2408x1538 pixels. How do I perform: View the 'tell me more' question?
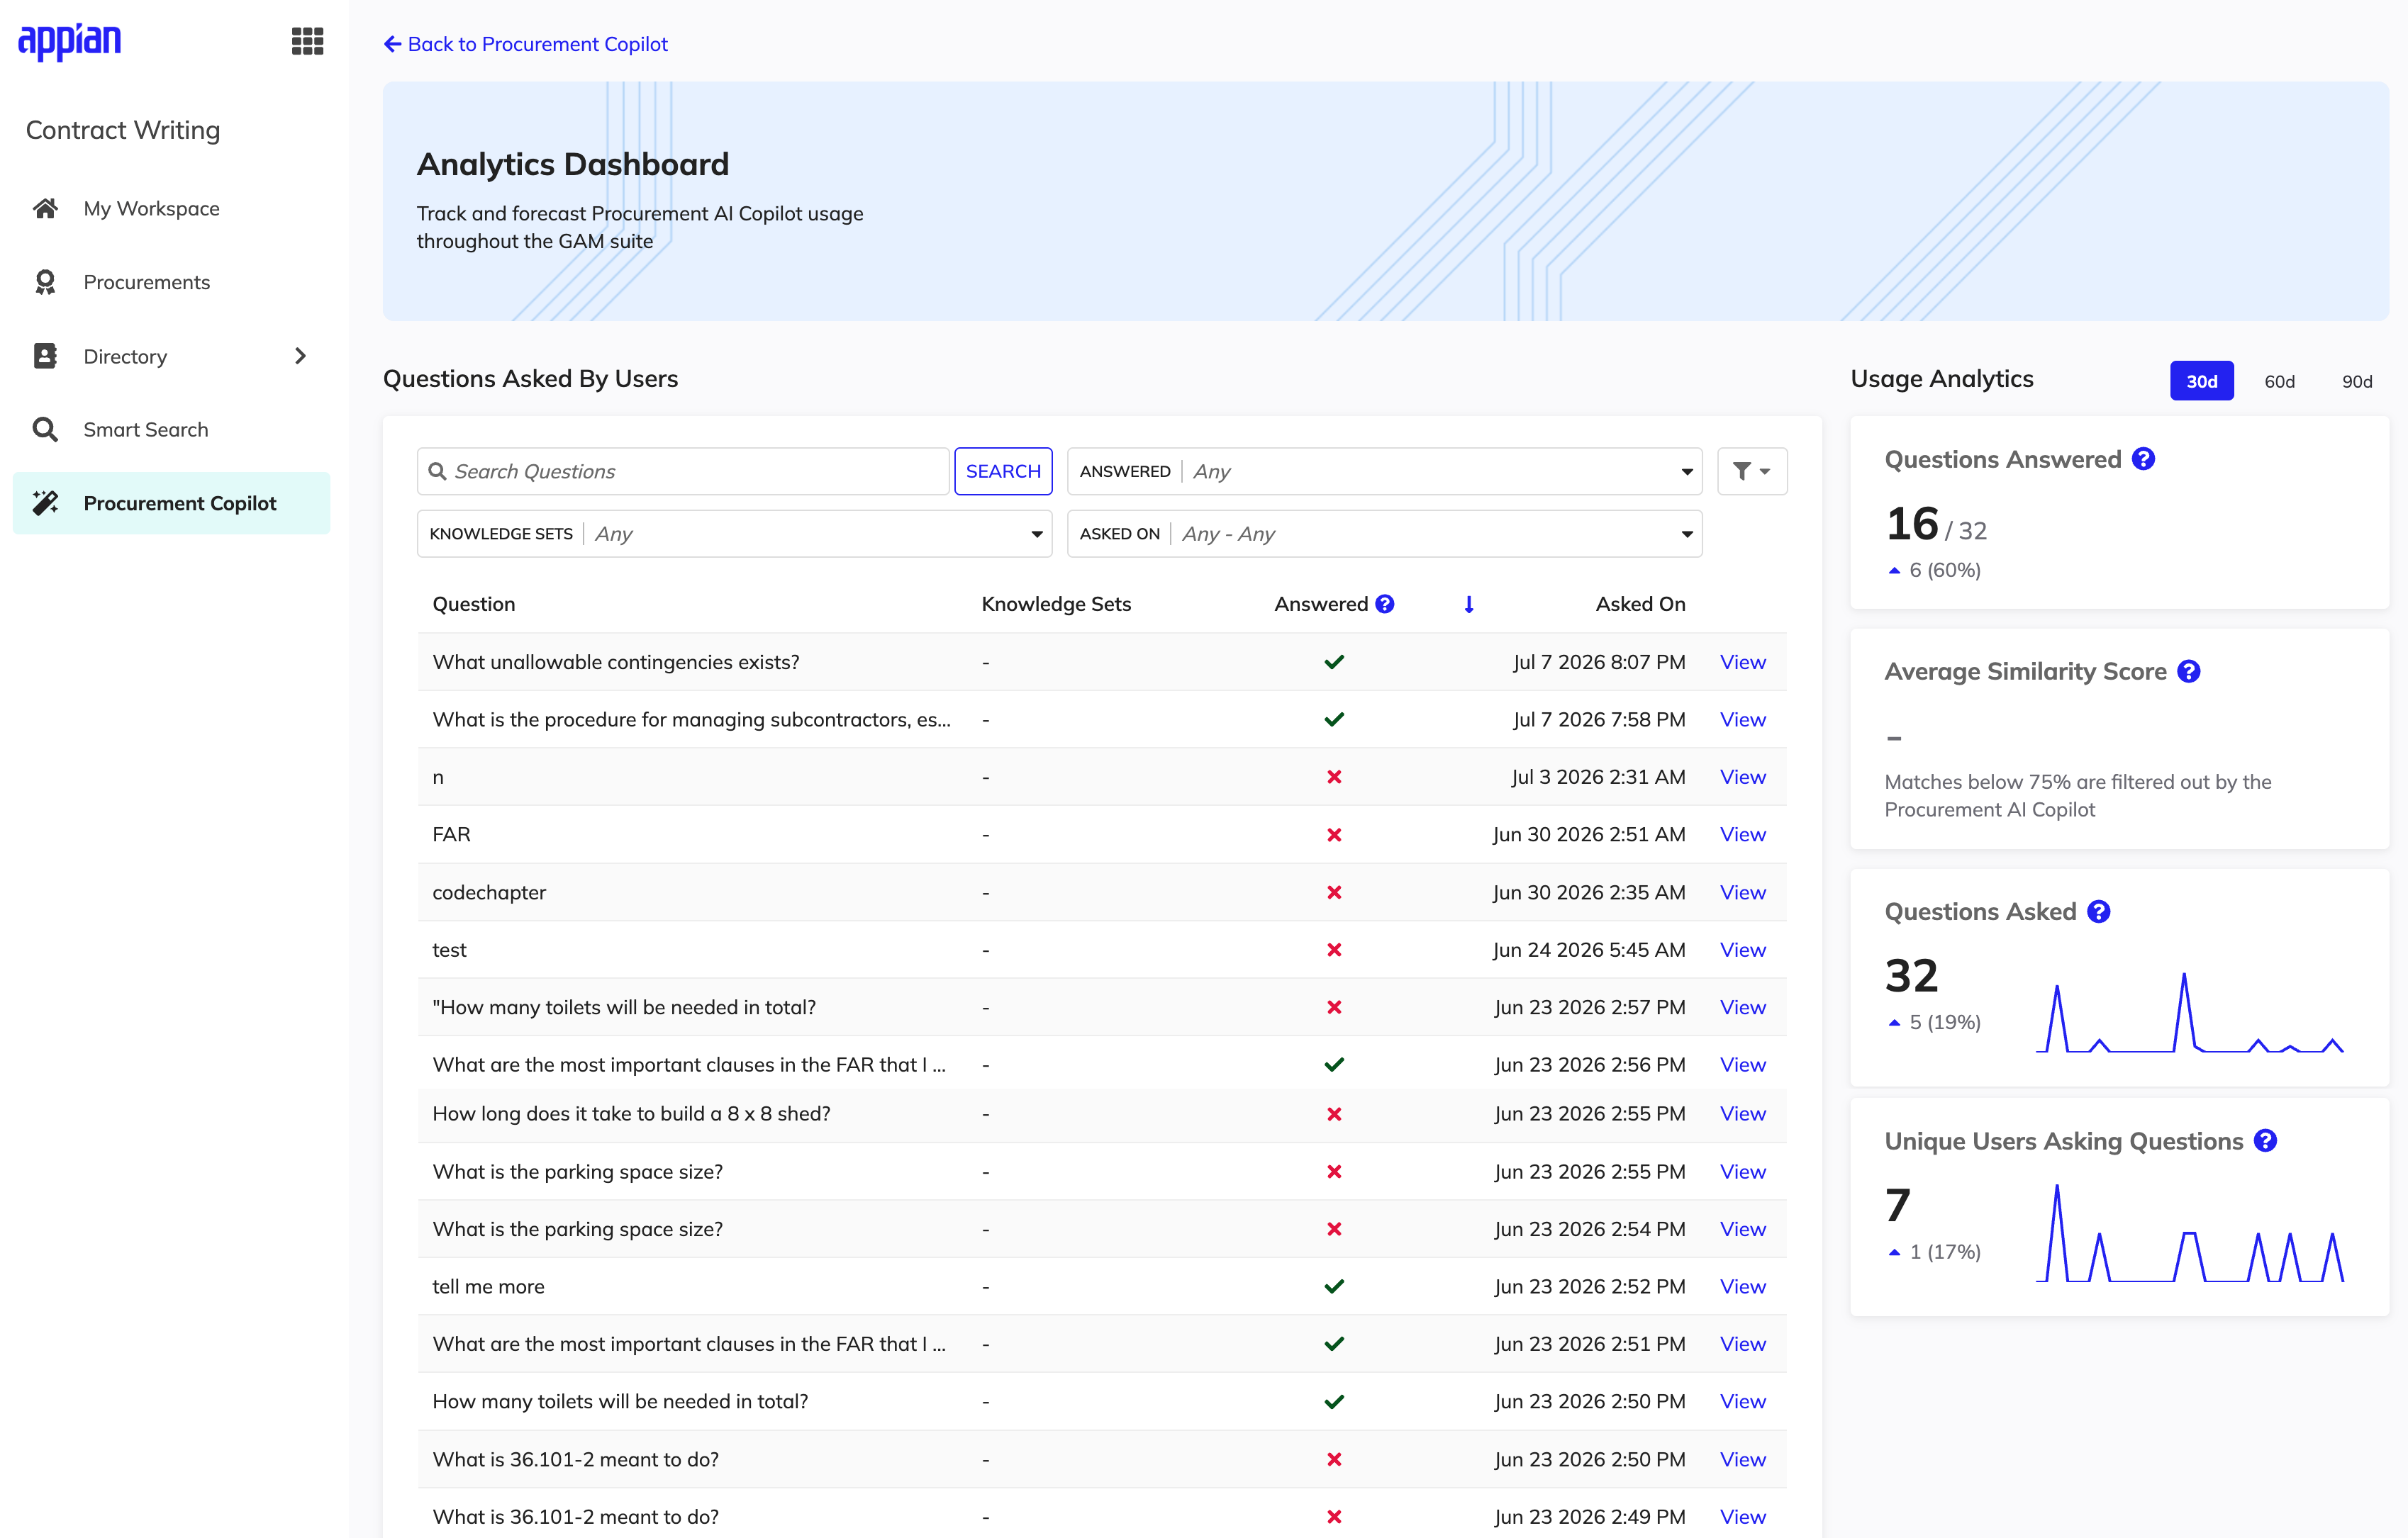pos(1742,1286)
